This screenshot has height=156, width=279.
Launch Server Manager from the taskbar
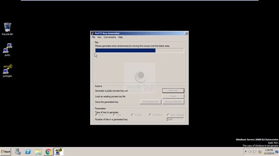click(x=18, y=152)
